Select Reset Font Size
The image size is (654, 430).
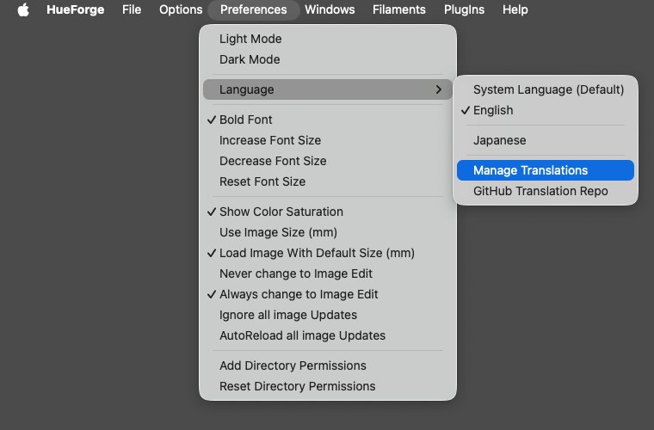tap(327, 181)
